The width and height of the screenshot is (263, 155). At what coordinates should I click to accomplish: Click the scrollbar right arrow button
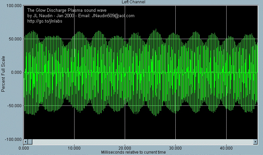(256, 142)
